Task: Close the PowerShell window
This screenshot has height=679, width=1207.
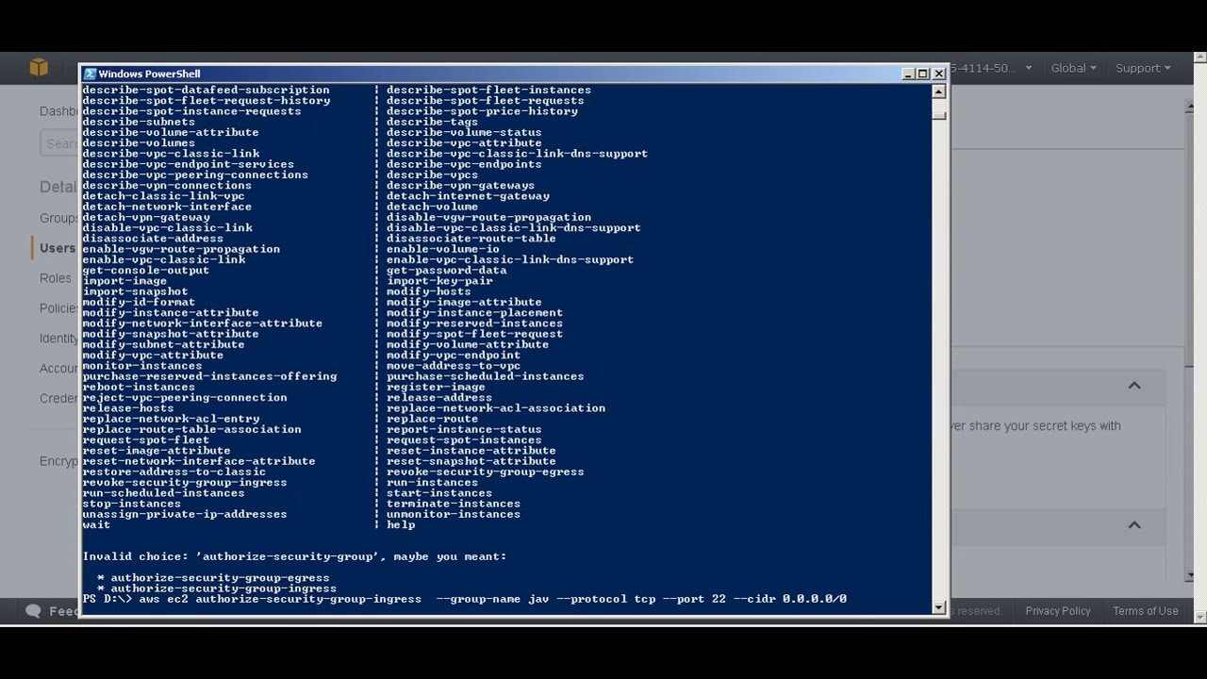Action: pyautogui.click(x=938, y=74)
